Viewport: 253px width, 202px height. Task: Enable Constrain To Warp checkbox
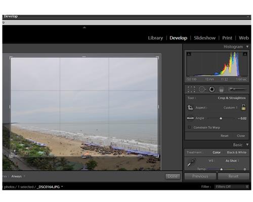[189, 127]
